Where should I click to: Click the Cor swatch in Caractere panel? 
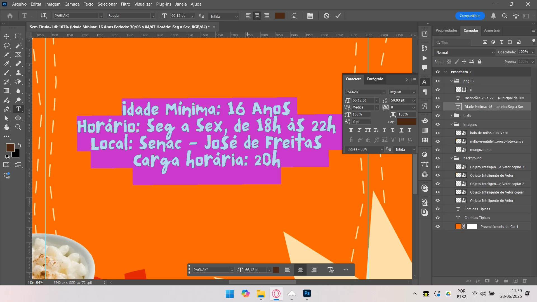(406, 122)
